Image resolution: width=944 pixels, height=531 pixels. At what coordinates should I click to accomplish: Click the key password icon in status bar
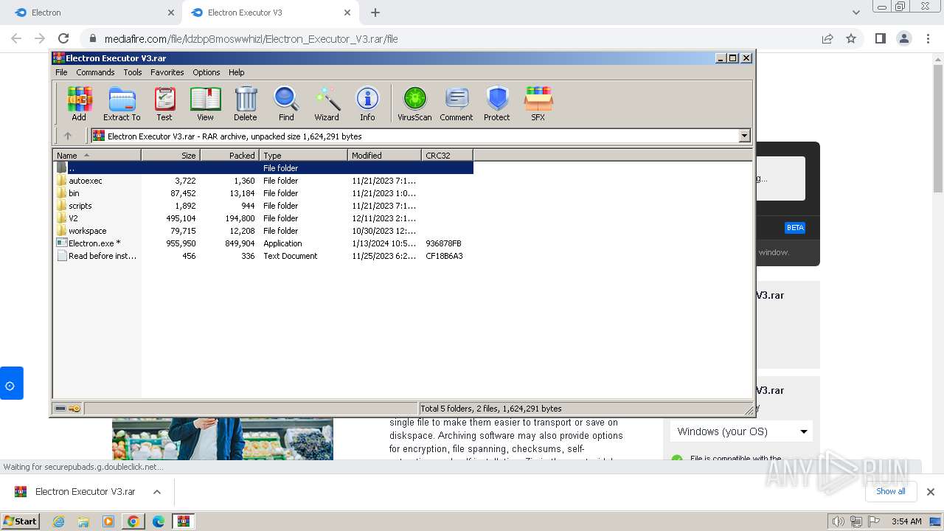click(x=74, y=409)
